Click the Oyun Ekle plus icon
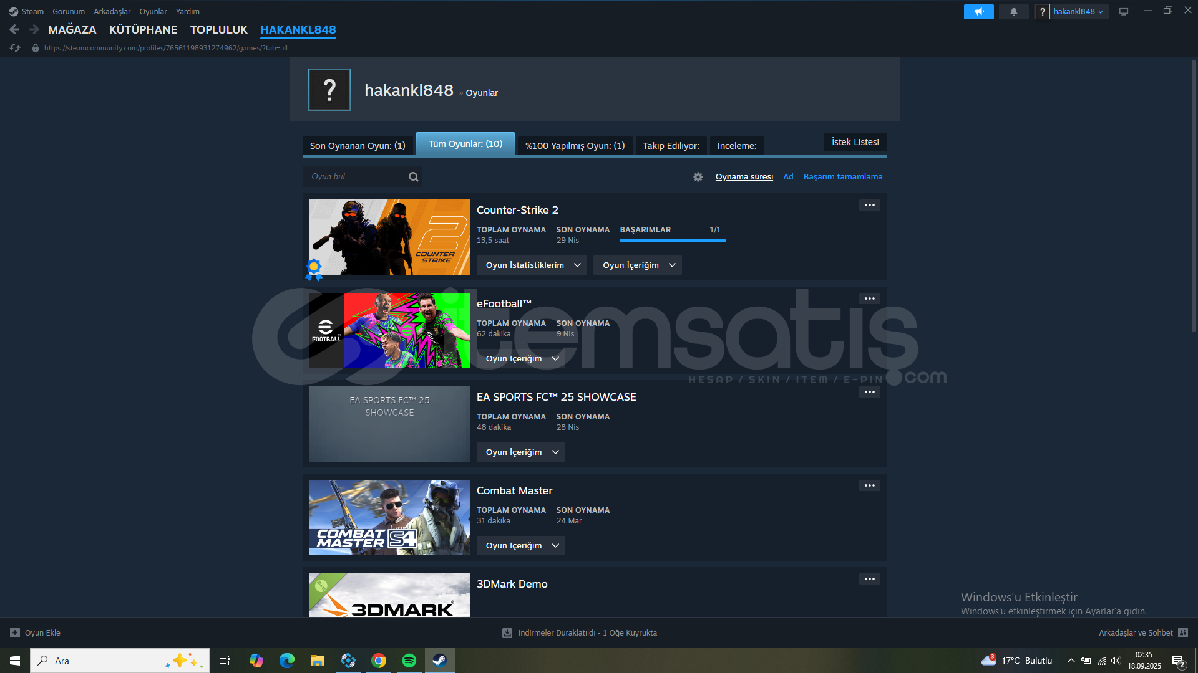 [15, 632]
